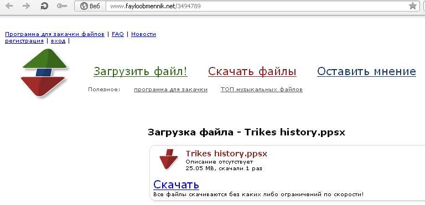Click the browser back arrow
The width and height of the screenshot is (425, 205).
9,6
